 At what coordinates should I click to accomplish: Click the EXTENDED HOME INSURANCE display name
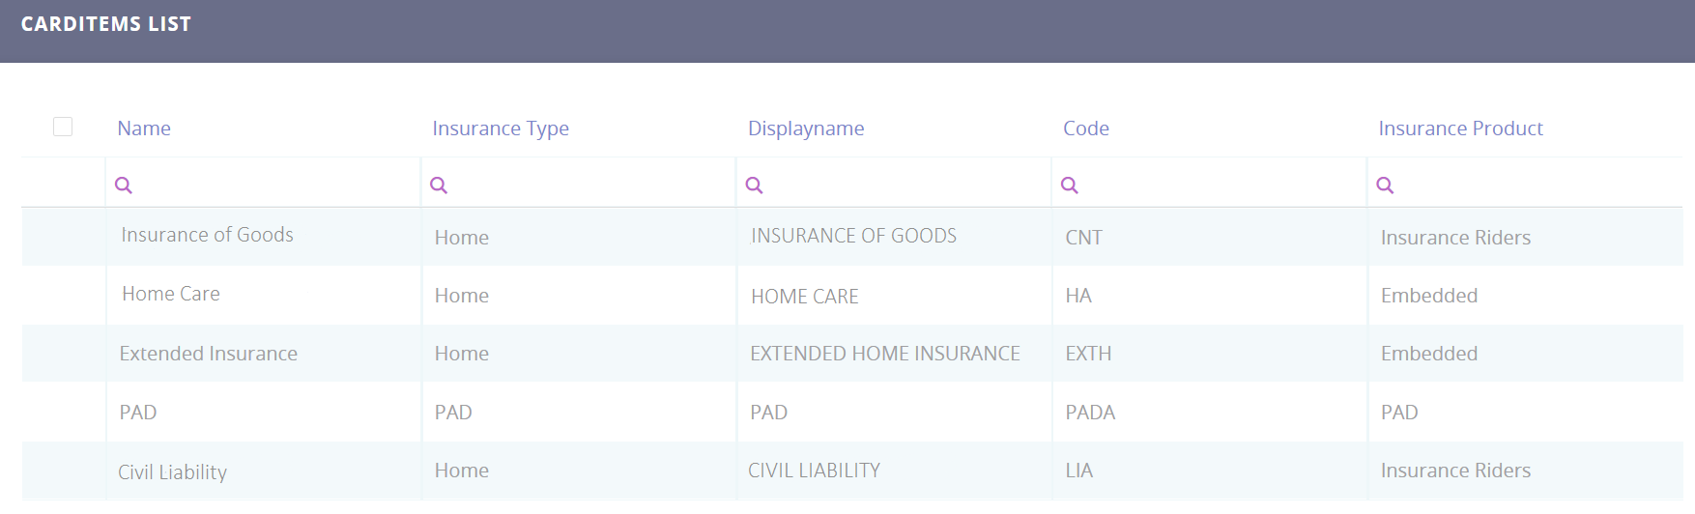pyautogui.click(x=885, y=354)
